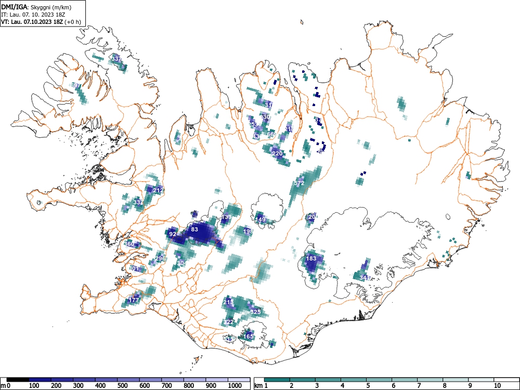Image resolution: width=520 pixels, height=390 pixels.
Task: Pick the 600–700 m lavender swatch
Action: (151, 380)
